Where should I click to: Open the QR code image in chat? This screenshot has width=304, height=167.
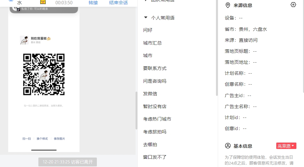tap(44, 74)
